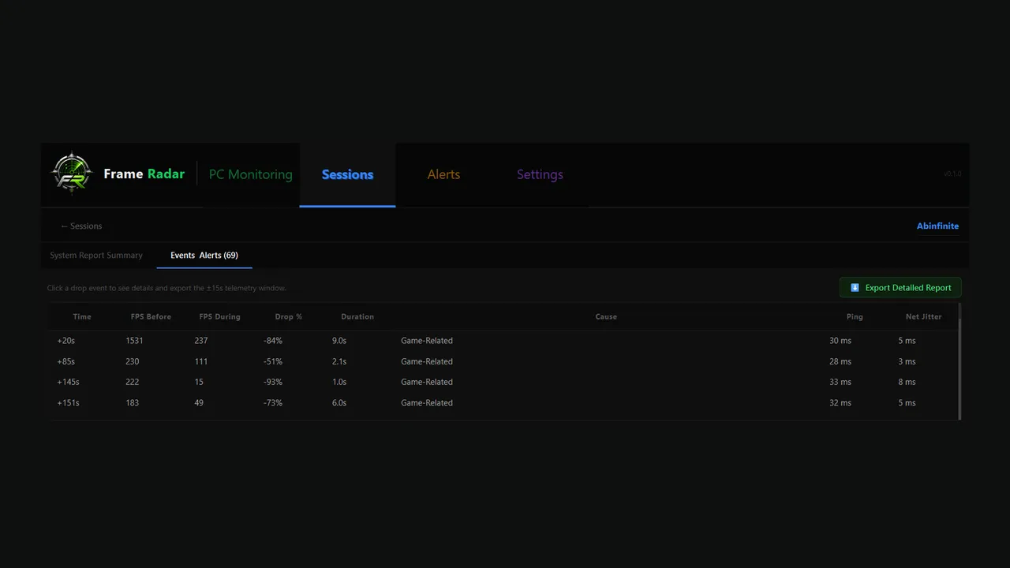The height and width of the screenshot is (568, 1010).
Task: Go back via the ← Sessions link
Action: (81, 226)
